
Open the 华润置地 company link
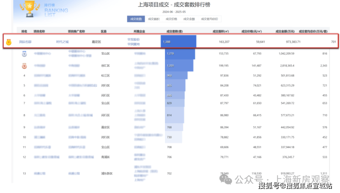134,44
